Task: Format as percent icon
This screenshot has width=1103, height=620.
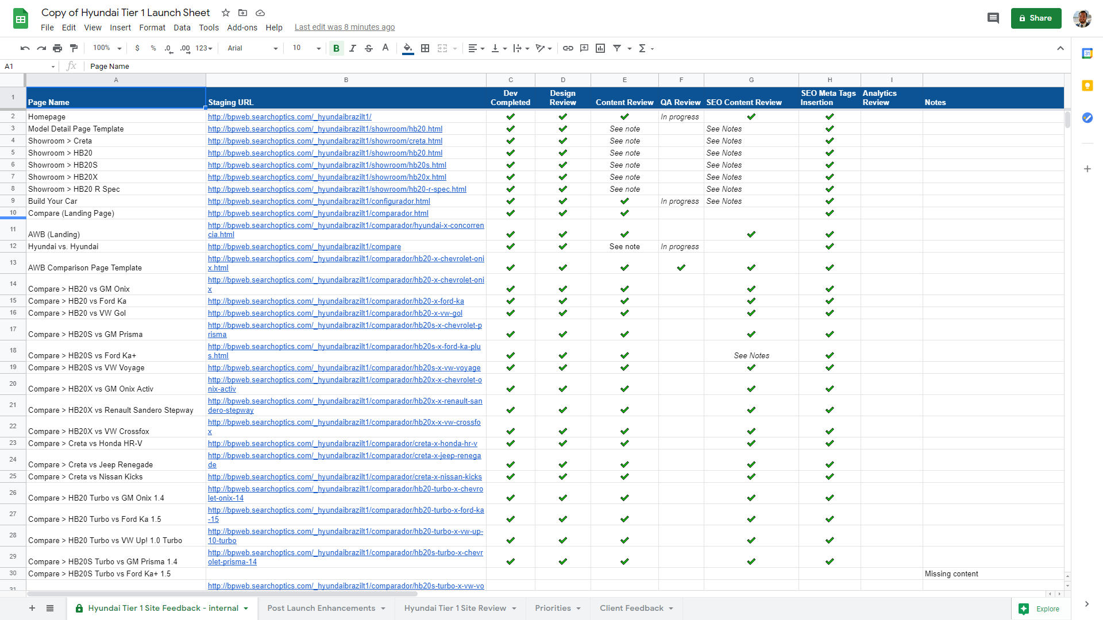Action: point(153,48)
